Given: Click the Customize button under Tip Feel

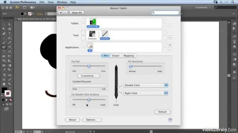Looking at the screenshot, I should (89, 76).
